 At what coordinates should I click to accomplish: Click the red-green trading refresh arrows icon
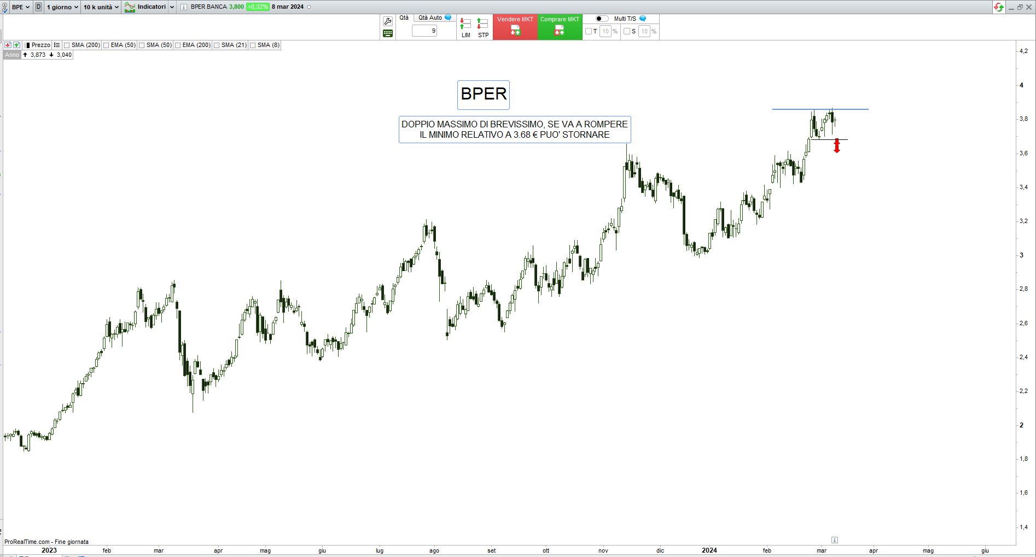[999, 7]
